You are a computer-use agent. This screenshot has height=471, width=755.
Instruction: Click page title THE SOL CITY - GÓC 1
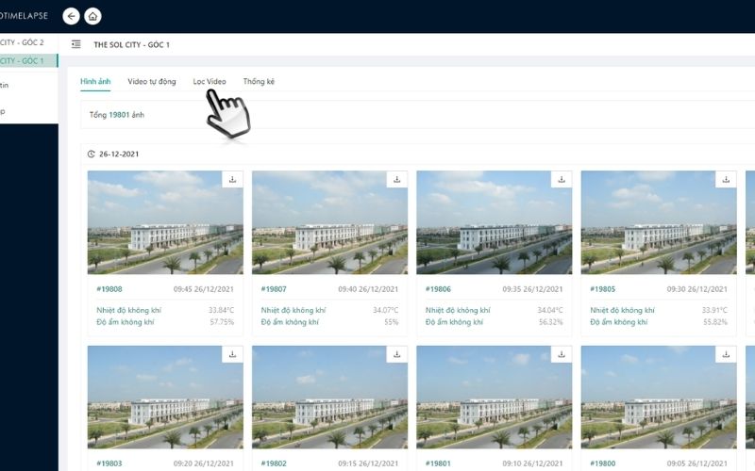click(131, 44)
